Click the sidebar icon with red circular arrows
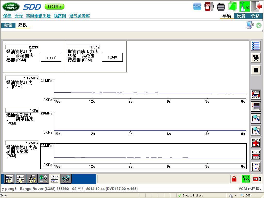The height and width of the screenshot is (198, 264). 256,94
